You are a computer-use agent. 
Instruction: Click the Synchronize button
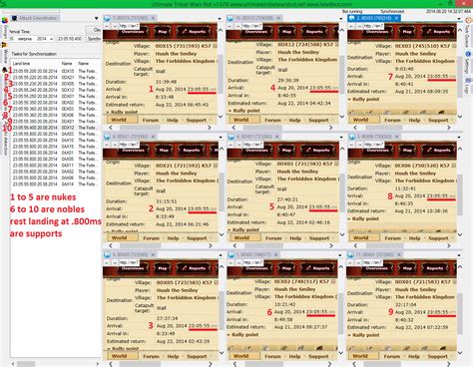click(94, 39)
